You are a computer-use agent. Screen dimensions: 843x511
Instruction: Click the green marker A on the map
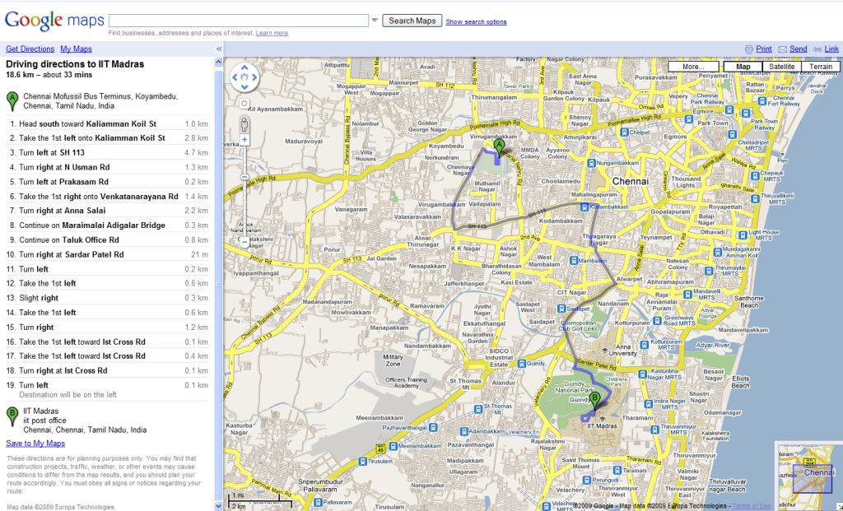(499, 146)
